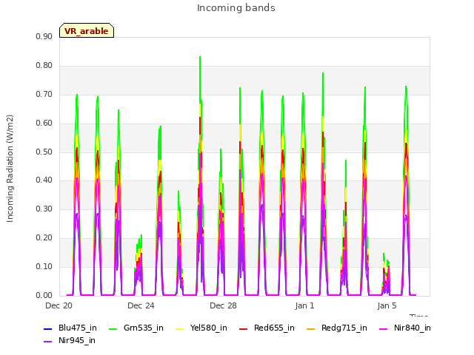Click the red Red655_in color swatch
This screenshot has height=355, width=474.
coord(244,328)
